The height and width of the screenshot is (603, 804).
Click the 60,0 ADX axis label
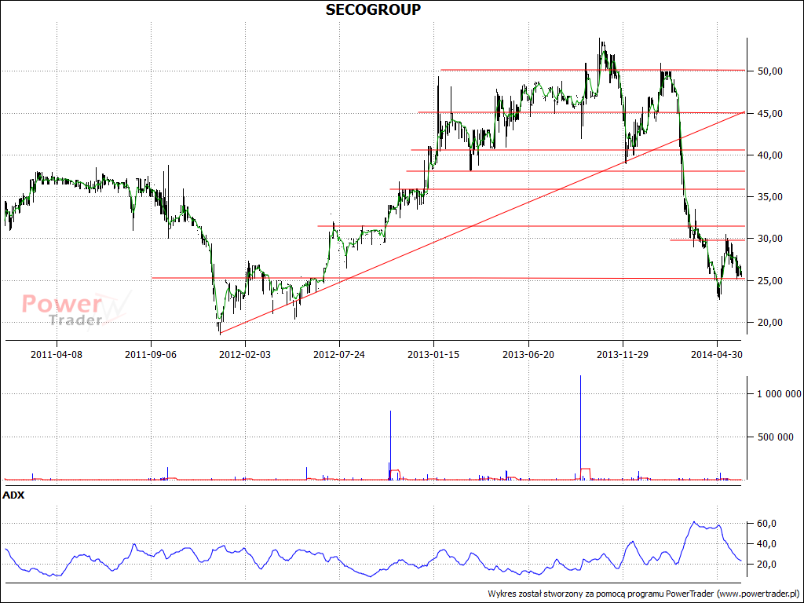click(766, 524)
